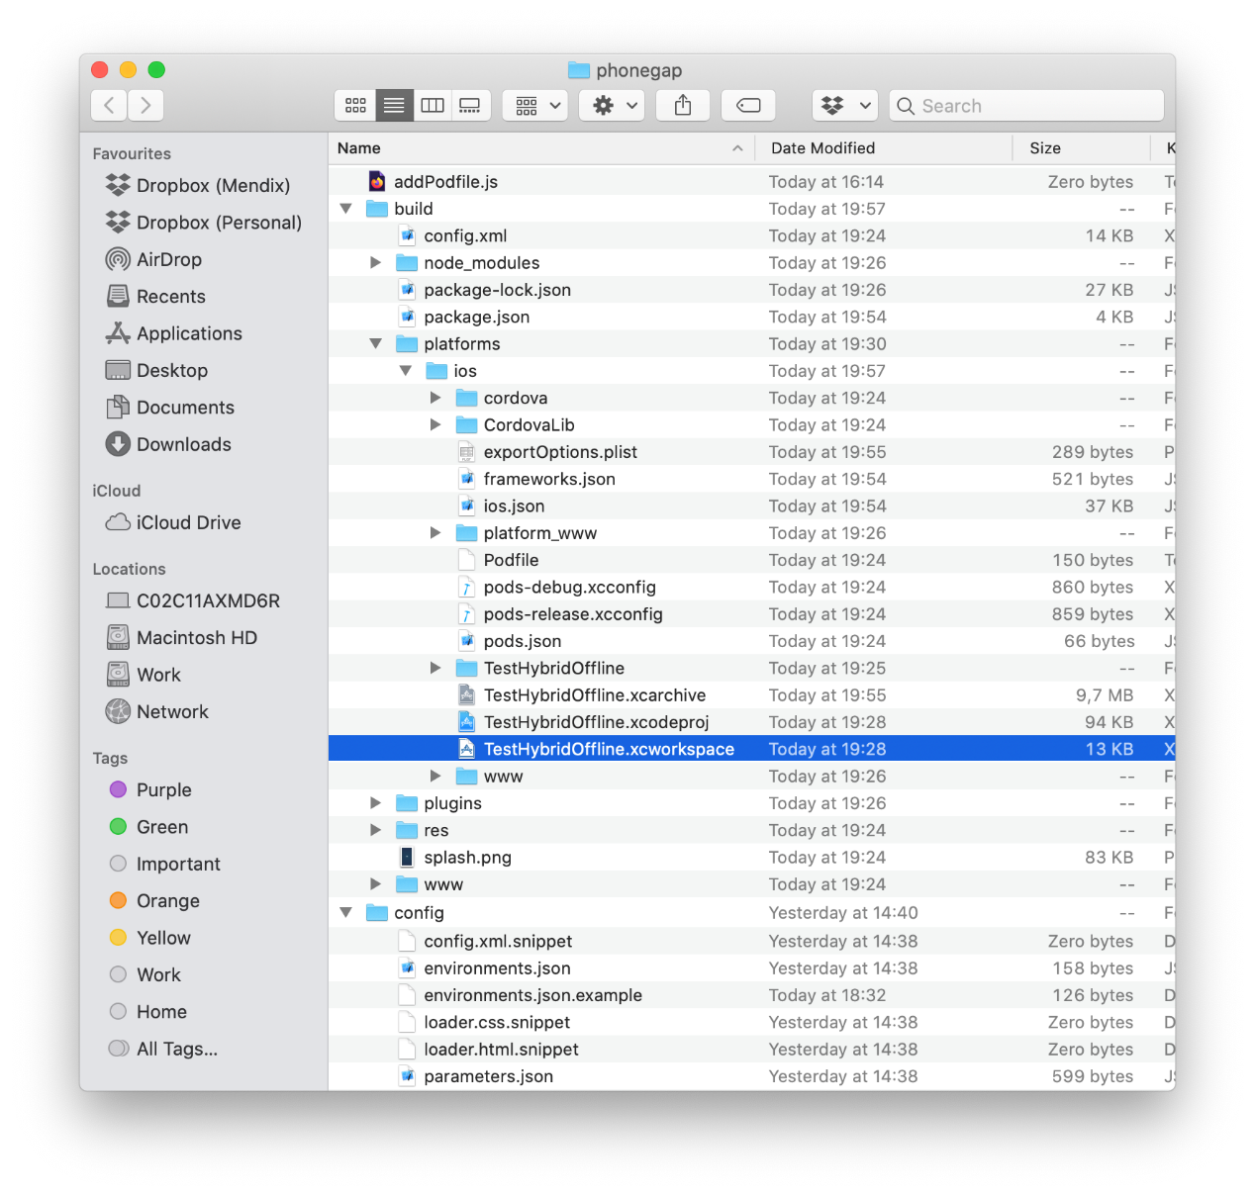Collapse the build folder

pyautogui.click(x=345, y=209)
